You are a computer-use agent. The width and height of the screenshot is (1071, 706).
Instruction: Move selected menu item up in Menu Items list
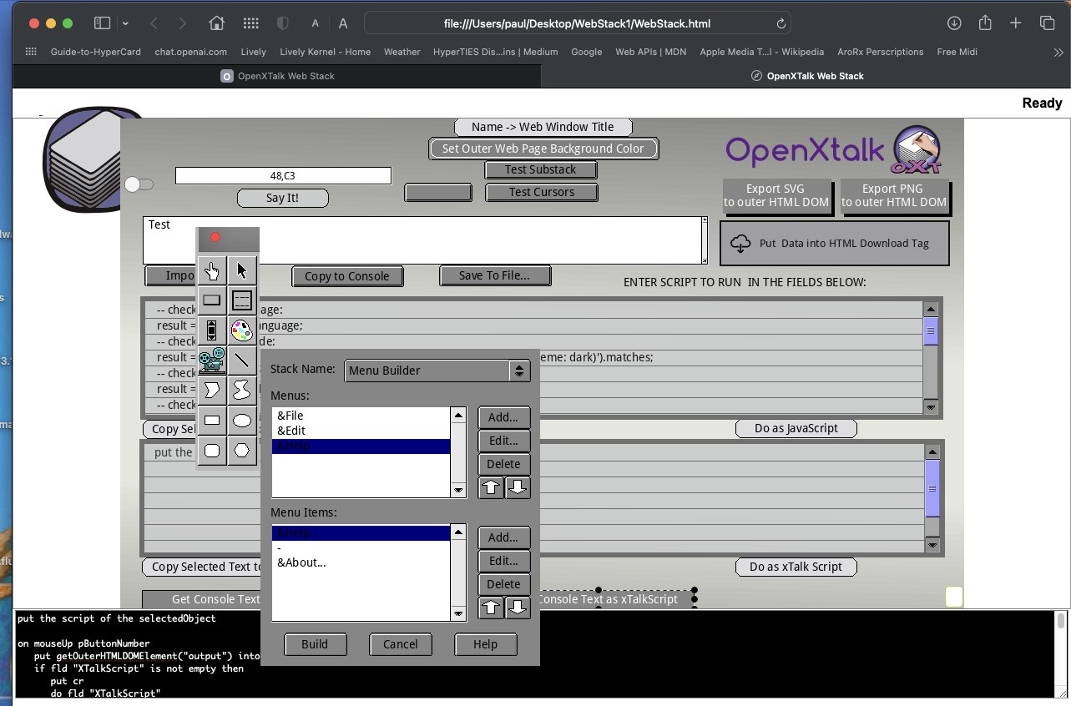tap(491, 608)
